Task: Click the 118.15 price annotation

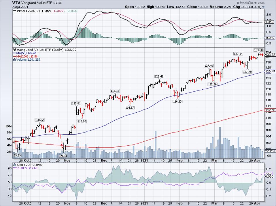Action: [115, 91]
